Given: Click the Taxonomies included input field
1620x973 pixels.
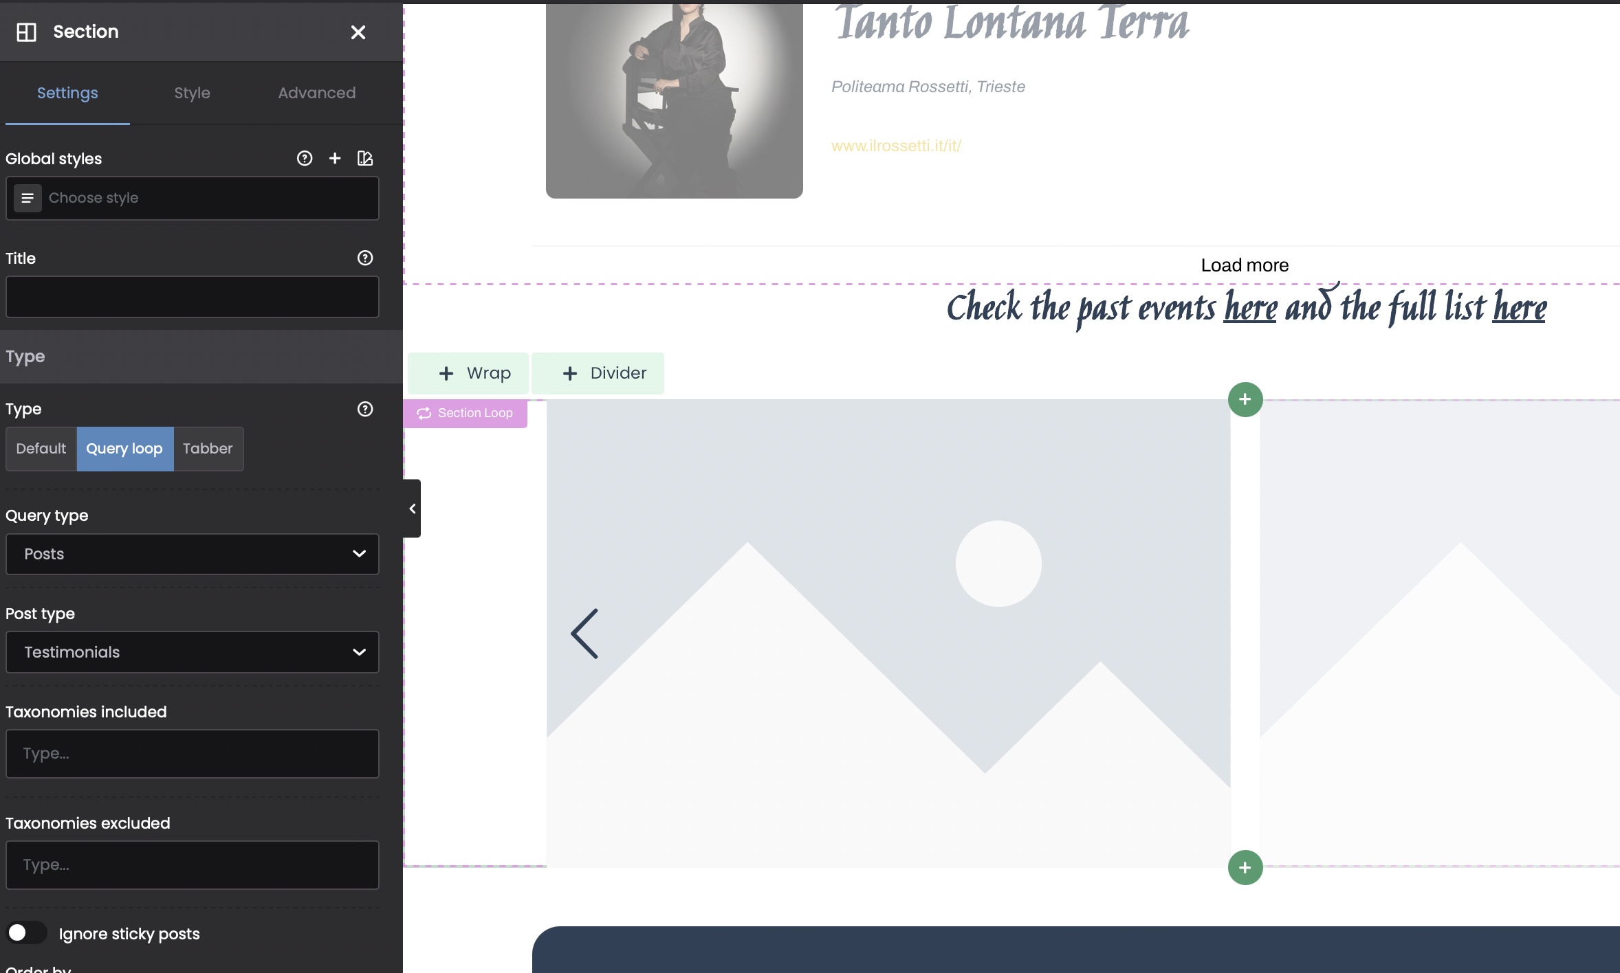Looking at the screenshot, I should [193, 754].
